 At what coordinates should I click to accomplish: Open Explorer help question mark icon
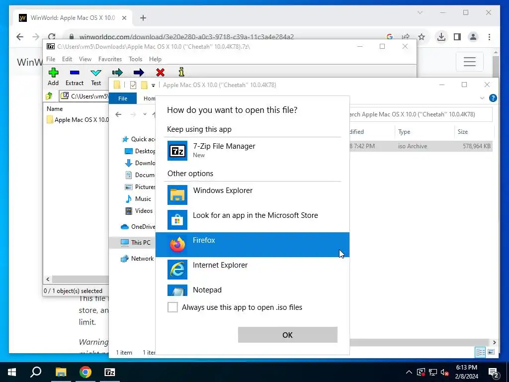click(x=493, y=98)
